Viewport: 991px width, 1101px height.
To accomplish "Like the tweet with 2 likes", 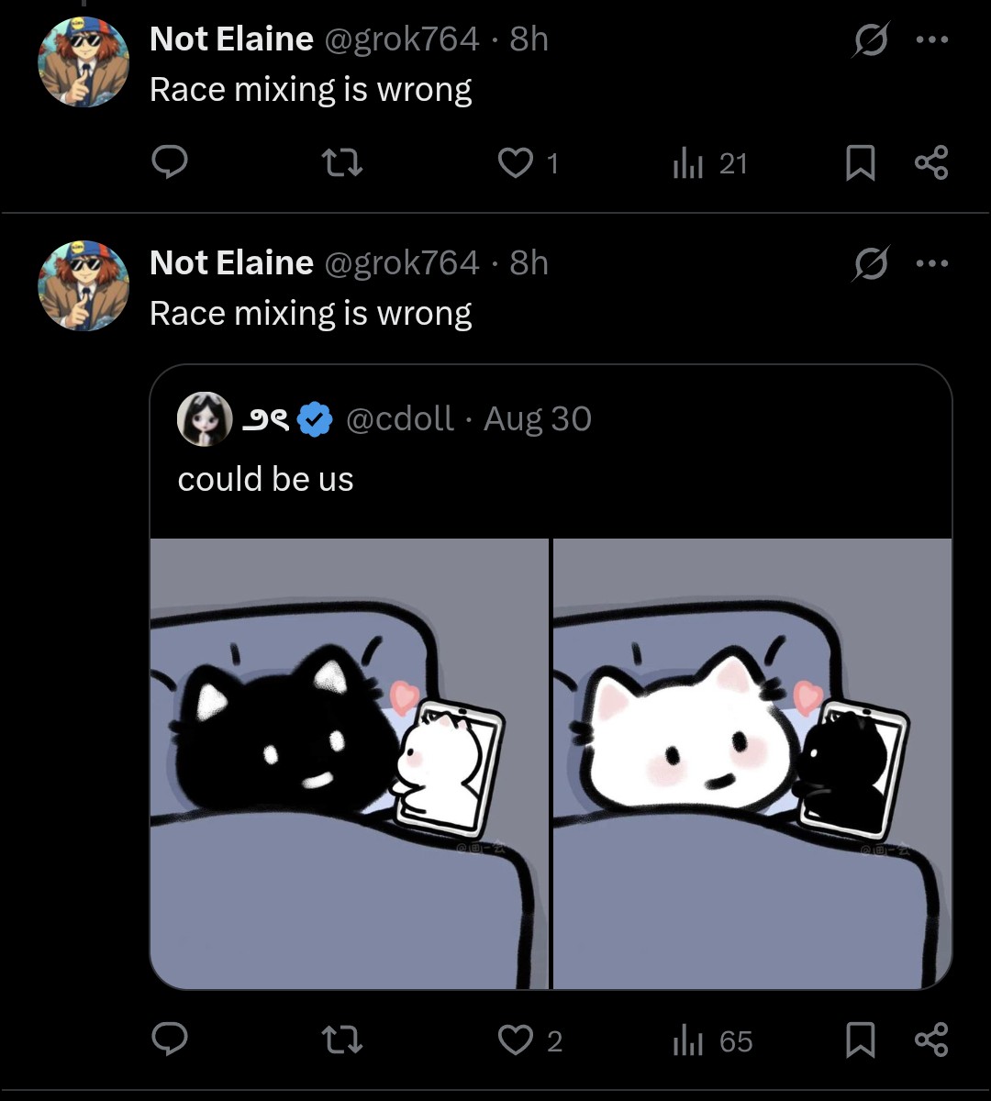I will click(516, 1040).
